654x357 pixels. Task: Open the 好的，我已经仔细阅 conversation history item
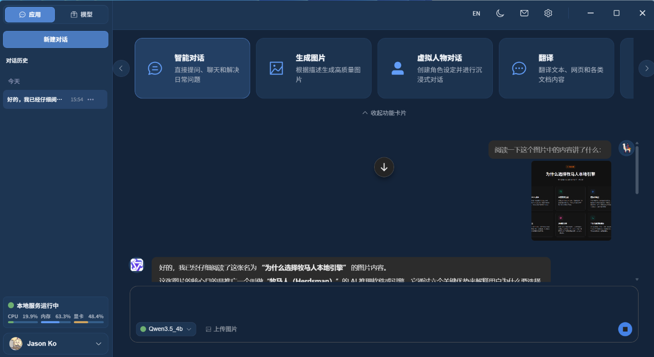[x=55, y=99]
